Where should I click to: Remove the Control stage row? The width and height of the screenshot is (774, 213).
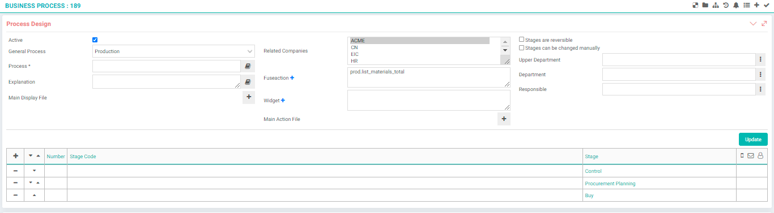click(x=15, y=171)
